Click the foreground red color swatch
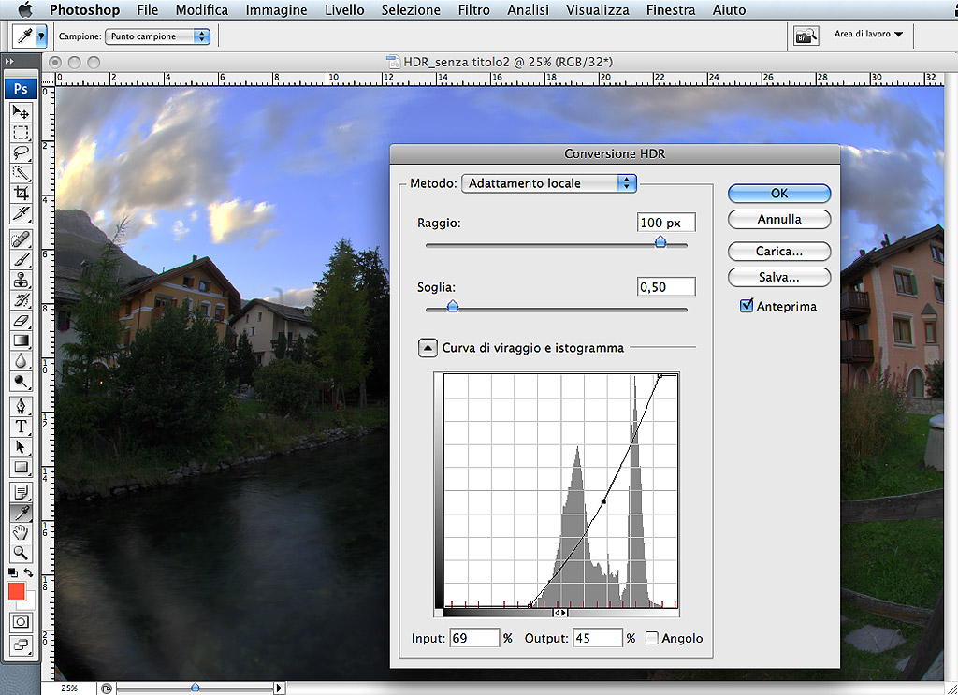 pos(17,591)
